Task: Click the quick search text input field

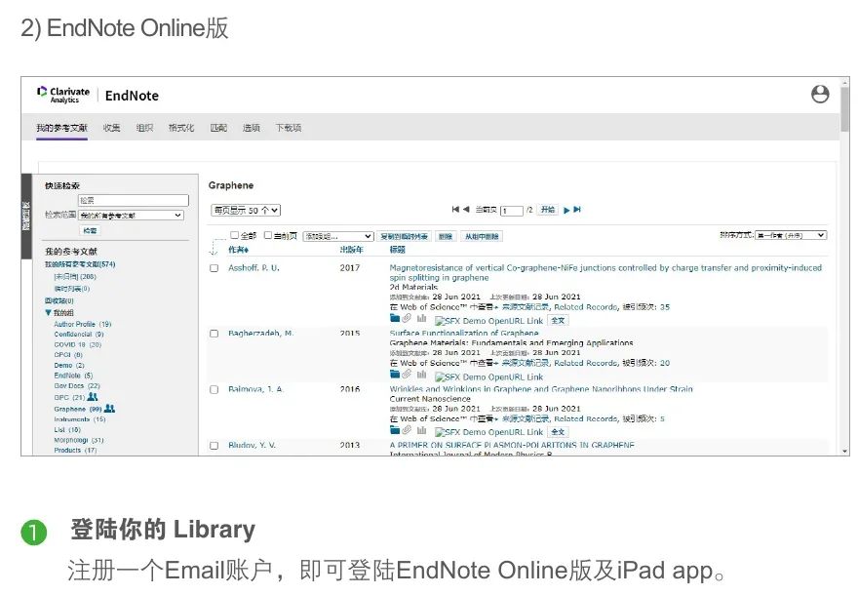Action: 133,200
